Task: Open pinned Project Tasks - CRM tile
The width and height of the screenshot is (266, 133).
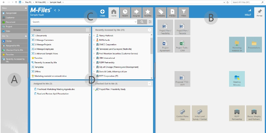Action: coord(182,45)
